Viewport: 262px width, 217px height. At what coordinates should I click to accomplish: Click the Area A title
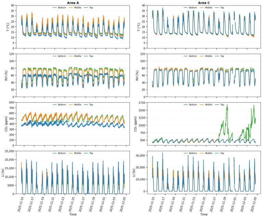(x=73, y=3)
